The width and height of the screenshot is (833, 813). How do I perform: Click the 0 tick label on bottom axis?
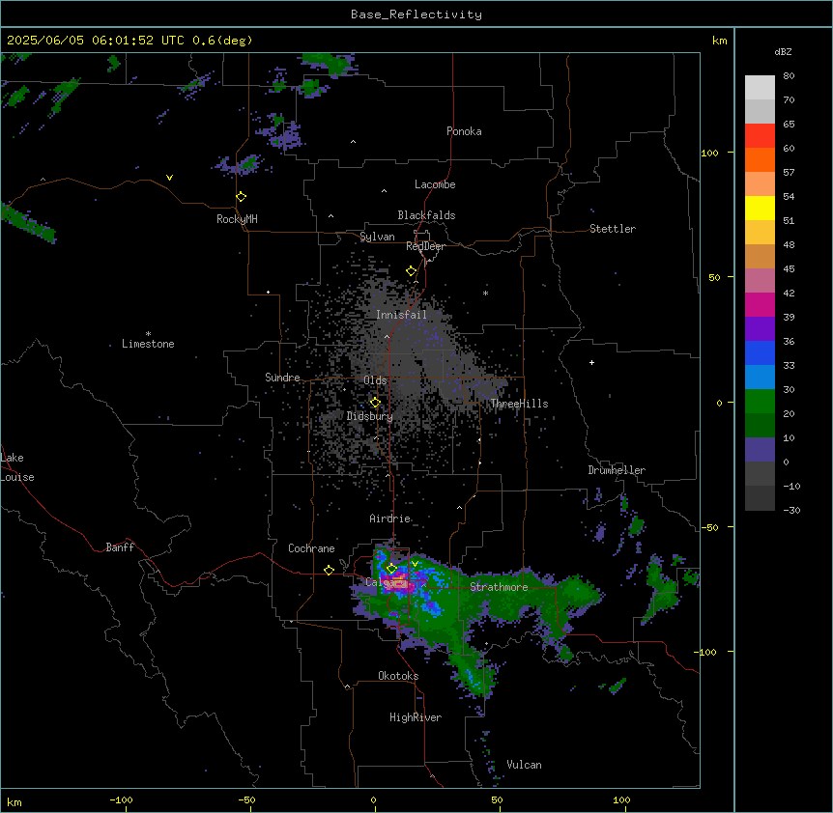coord(373,800)
